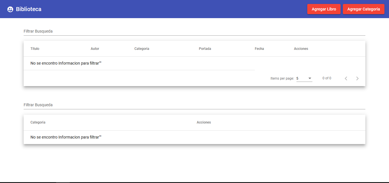Click the Acciones header in the books table

point(301,48)
